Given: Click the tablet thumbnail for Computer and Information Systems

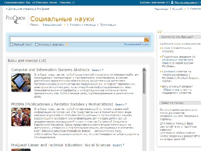Looking at the screenshot, I should [21, 82].
